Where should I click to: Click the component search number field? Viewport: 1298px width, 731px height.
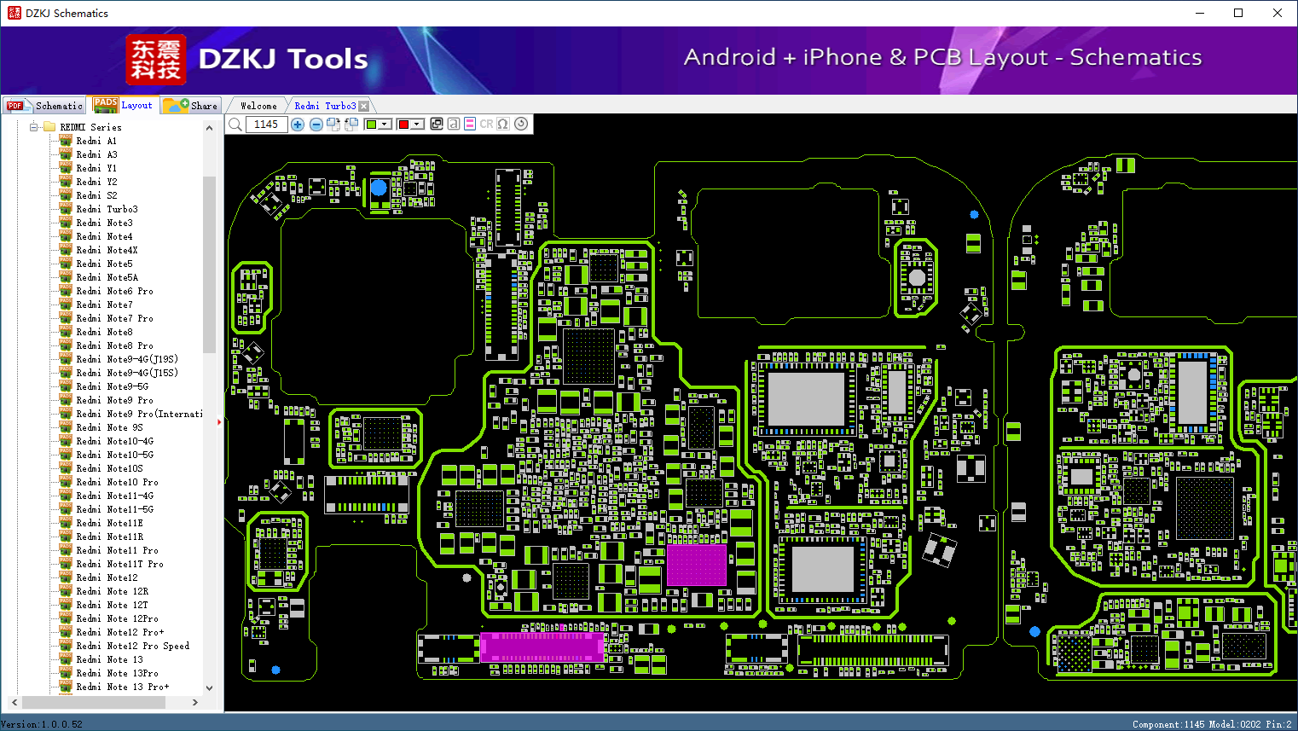[x=266, y=125]
